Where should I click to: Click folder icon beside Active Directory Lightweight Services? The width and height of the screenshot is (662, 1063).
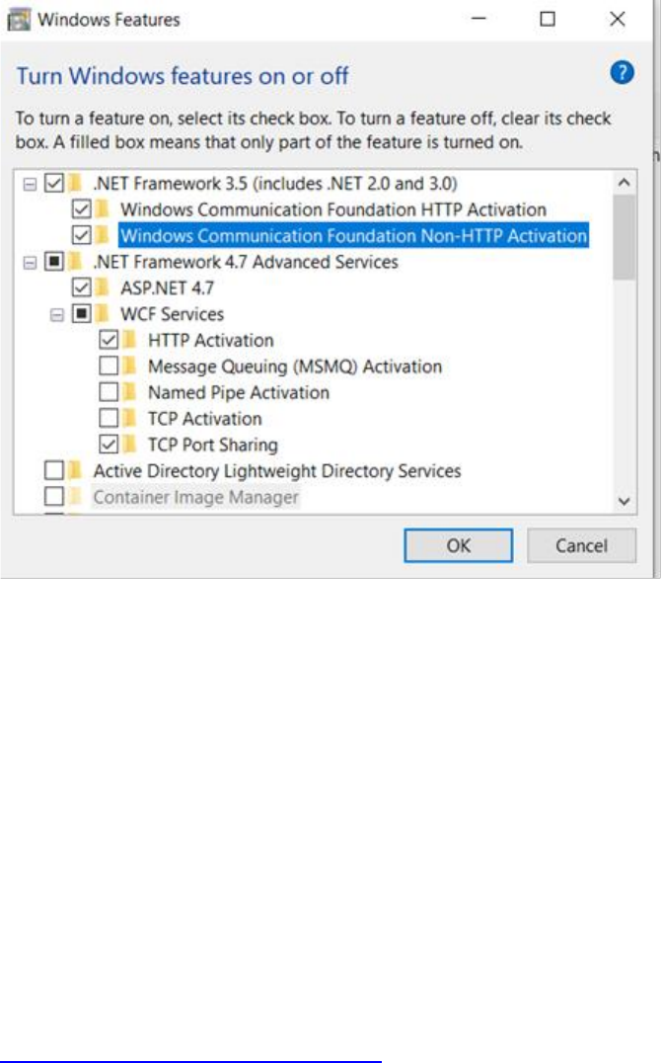[76, 470]
